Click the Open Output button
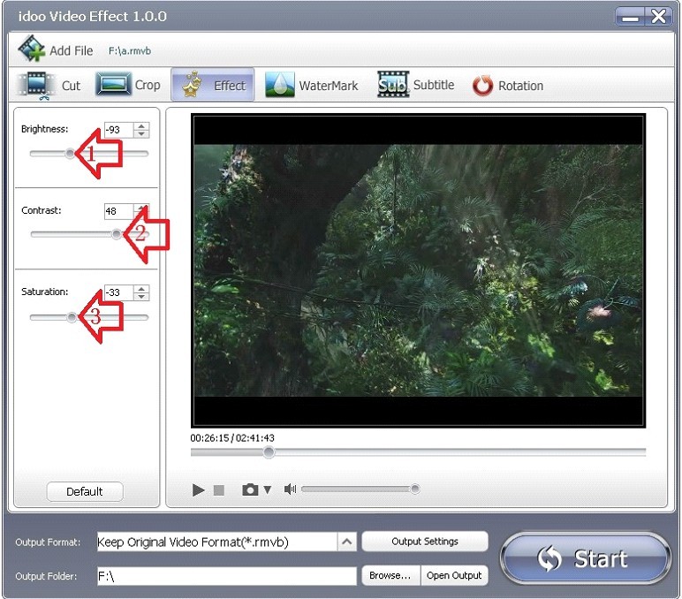Screen dimensions: 682x599 (x=454, y=575)
